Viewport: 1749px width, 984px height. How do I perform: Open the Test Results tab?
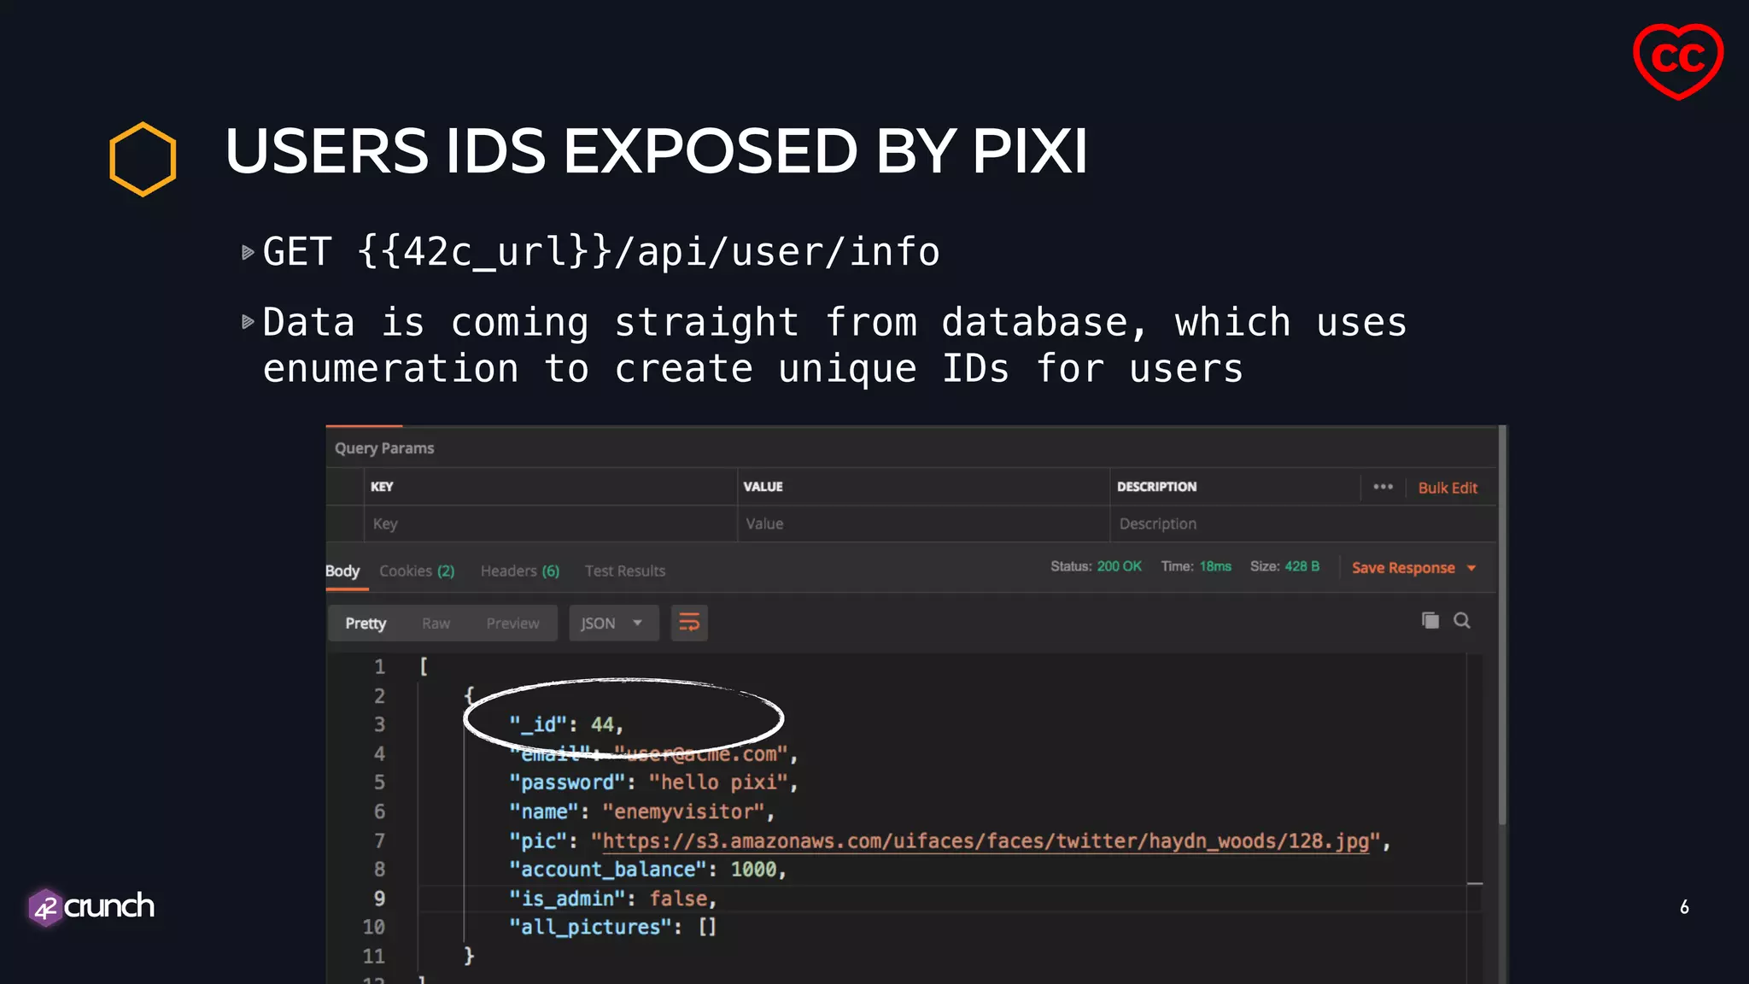coord(624,571)
